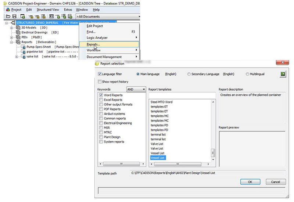Click the filter field above templates list
The height and width of the screenshot is (202, 294).
coord(182,95)
